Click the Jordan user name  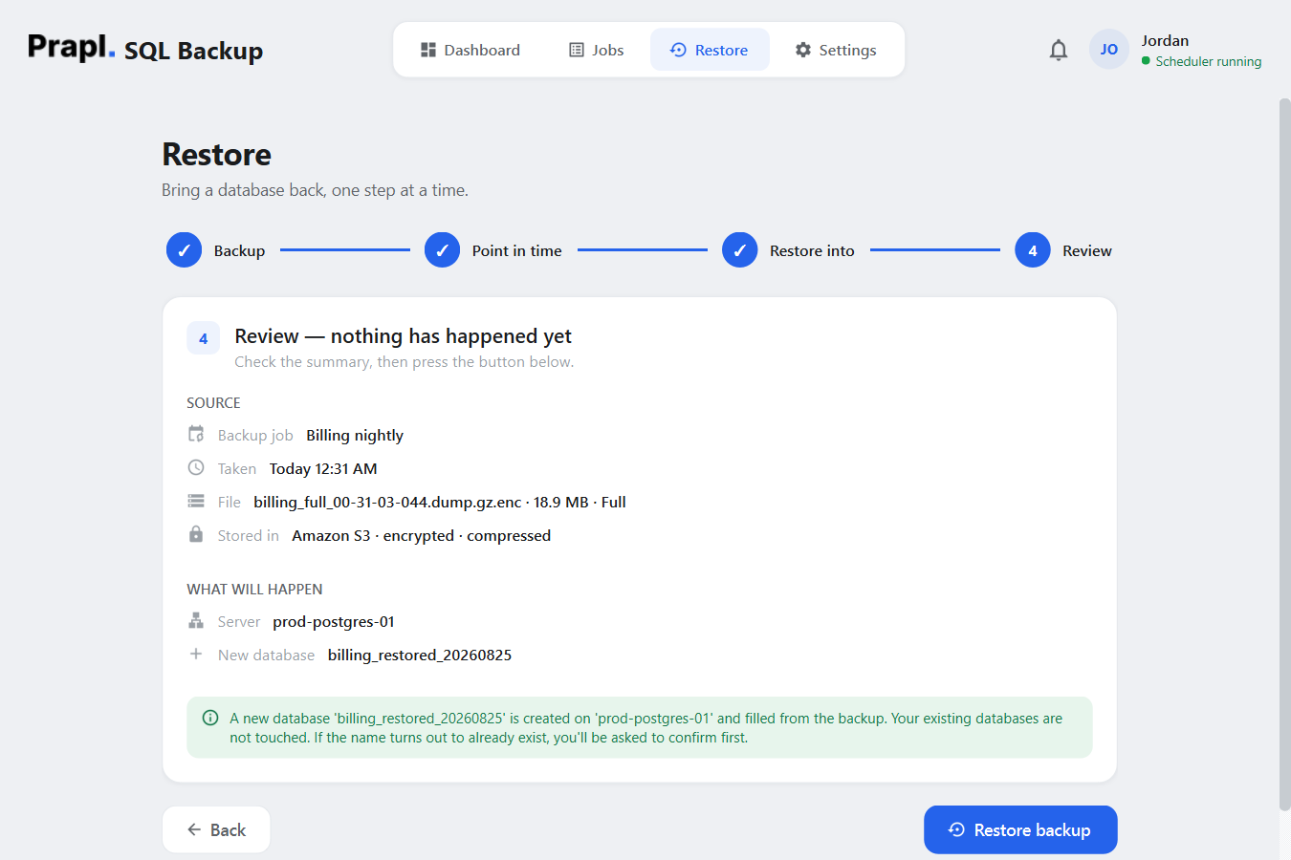click(1165, 40)
